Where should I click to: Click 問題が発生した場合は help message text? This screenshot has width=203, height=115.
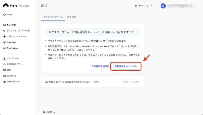74,82
